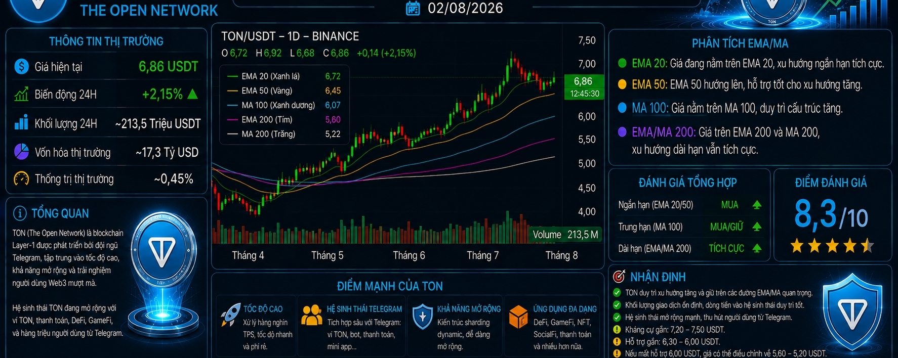898x358 pixels.
Task: Click the green up triangle next to +2,15%
Action: click(x=192, y=94)
